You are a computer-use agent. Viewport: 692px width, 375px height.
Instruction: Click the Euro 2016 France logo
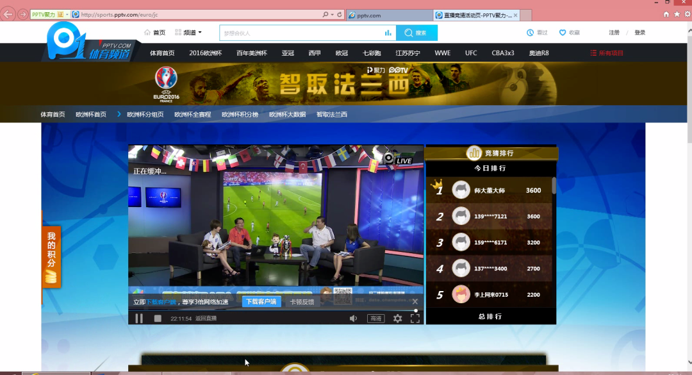167,84
